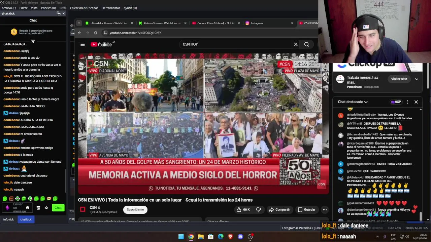Open Discord from the taskbar

240,237
